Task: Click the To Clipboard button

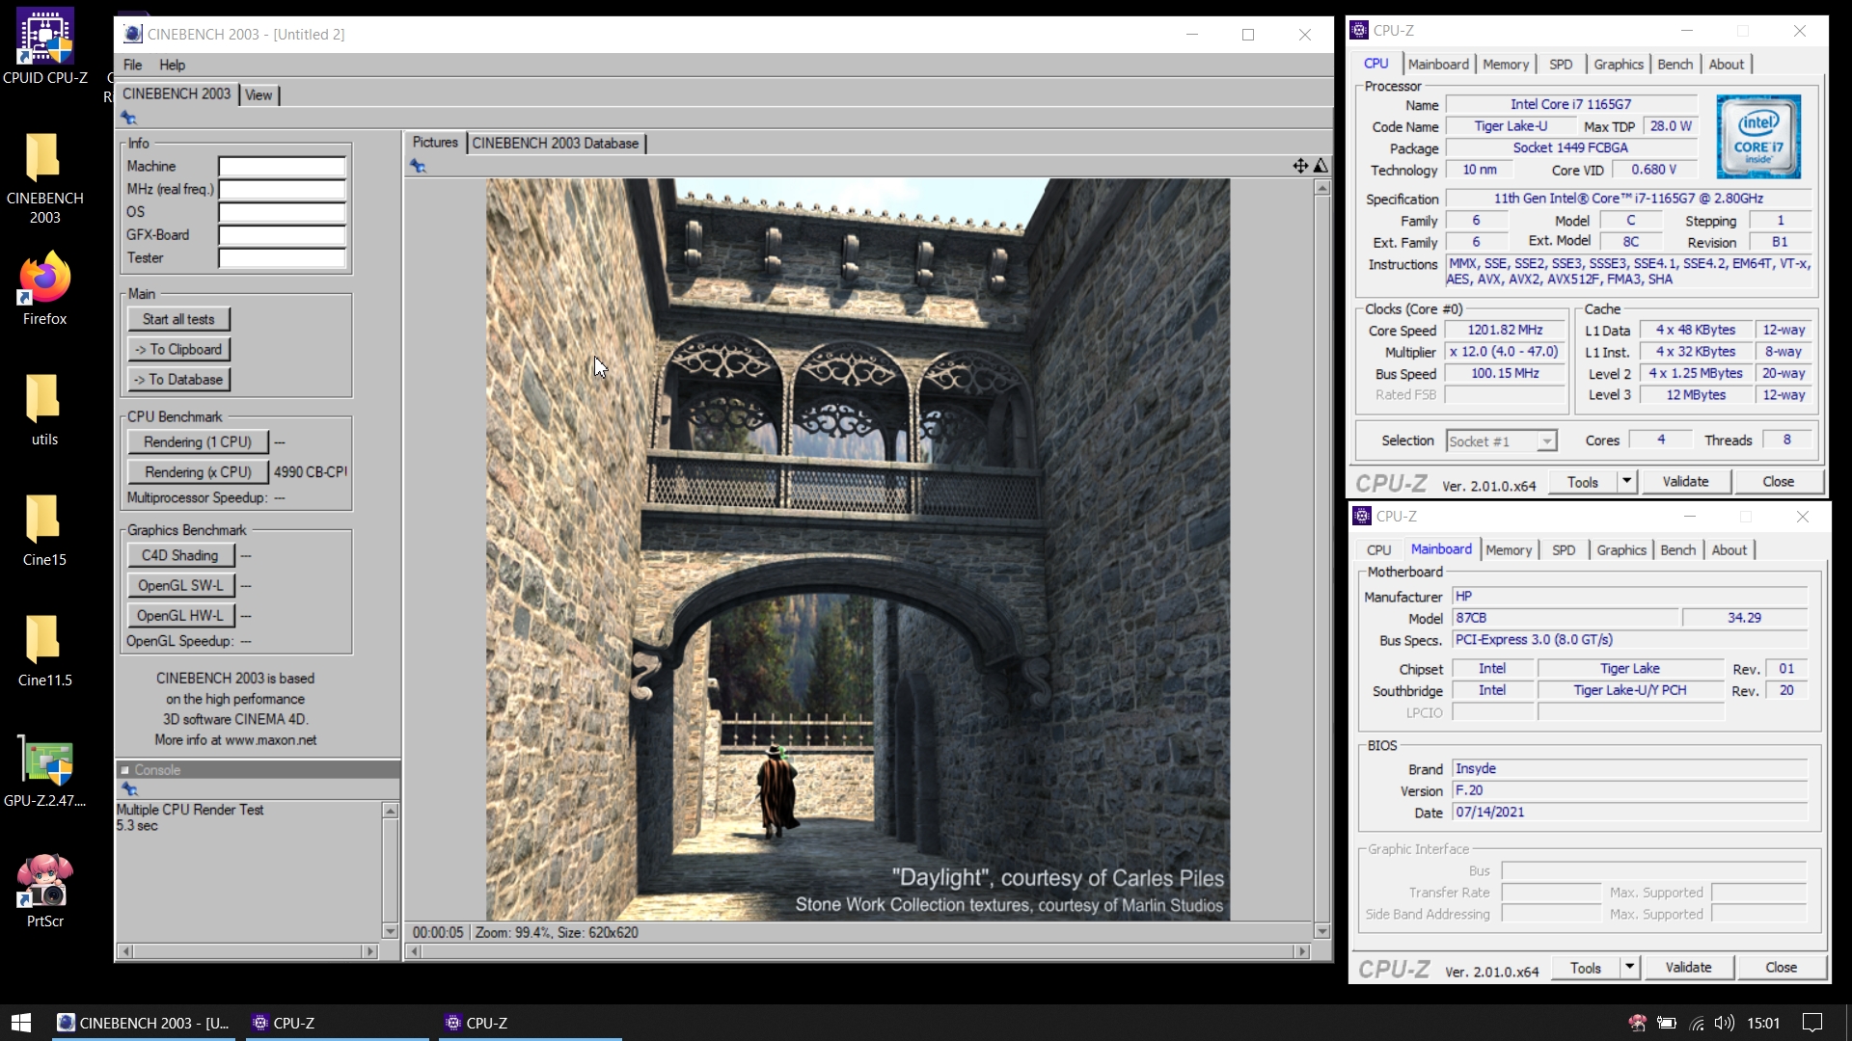Action: 178,349
